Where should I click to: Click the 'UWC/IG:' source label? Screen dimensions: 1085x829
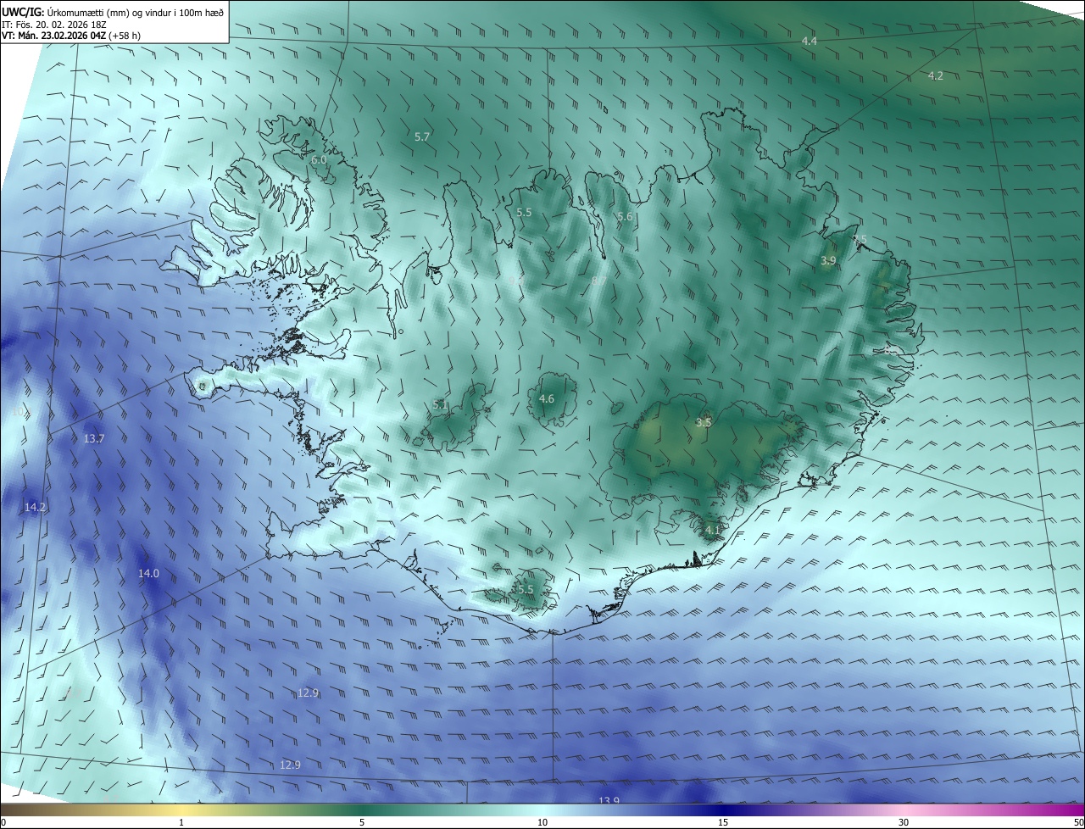tap(23, 12)
